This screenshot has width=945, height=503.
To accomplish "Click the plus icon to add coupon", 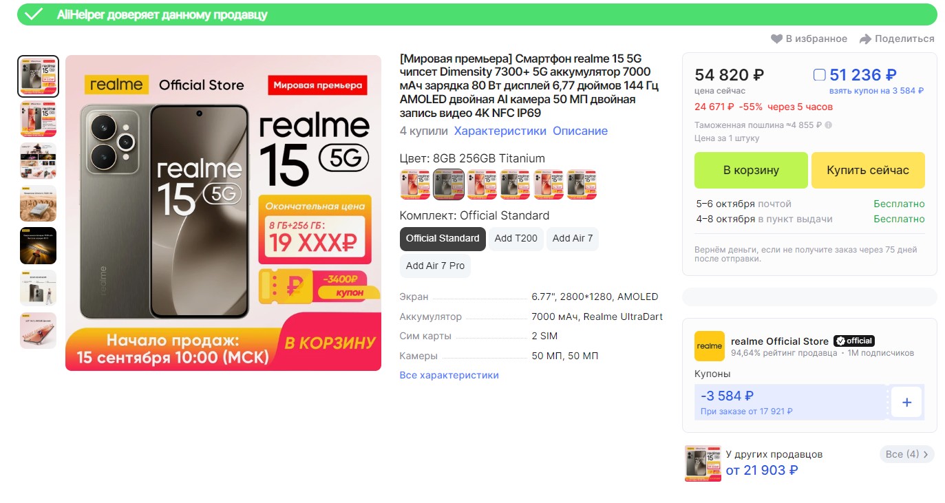I will tap(906, 403).
